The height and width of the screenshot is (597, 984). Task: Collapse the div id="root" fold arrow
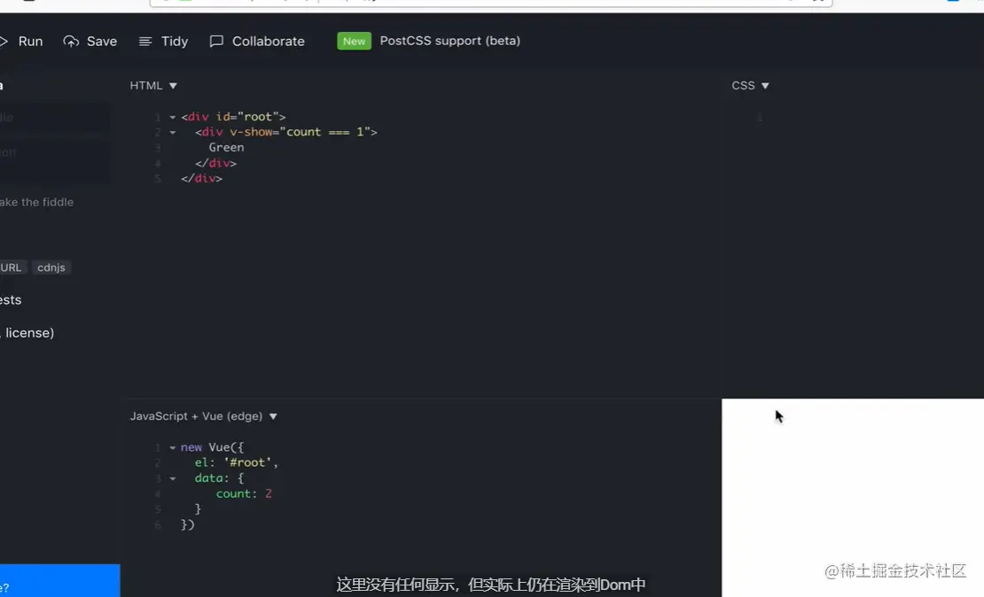click(173, 117)
